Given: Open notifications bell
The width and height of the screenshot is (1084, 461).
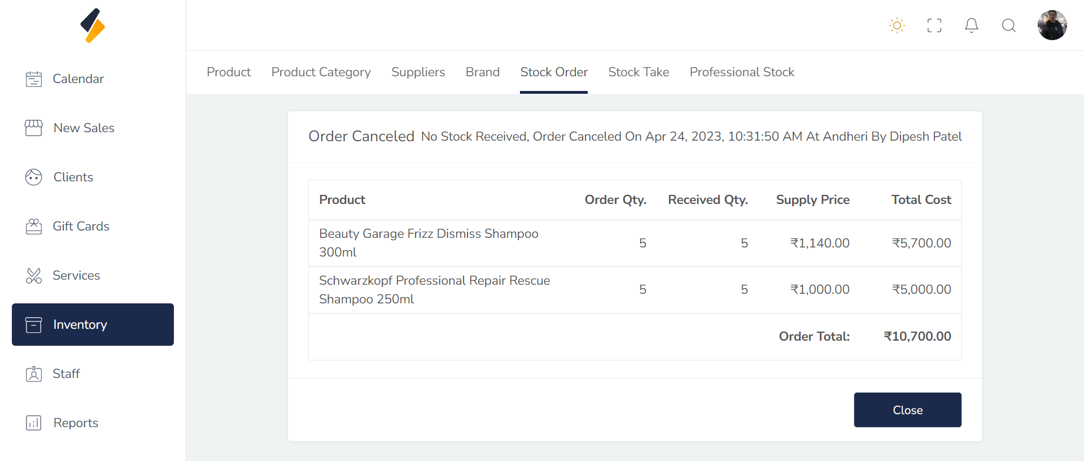Looking at the screenshot, I should 972,25.
